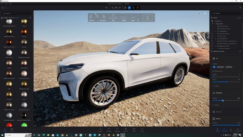Set Triplanar to World space

pos(220,67)
